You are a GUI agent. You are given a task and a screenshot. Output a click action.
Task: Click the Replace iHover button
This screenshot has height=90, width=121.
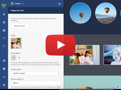click(x=20, y=26)
